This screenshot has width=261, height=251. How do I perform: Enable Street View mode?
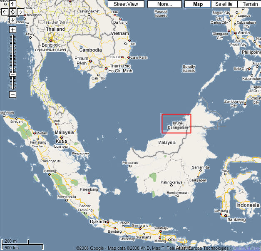click(126, 4)
